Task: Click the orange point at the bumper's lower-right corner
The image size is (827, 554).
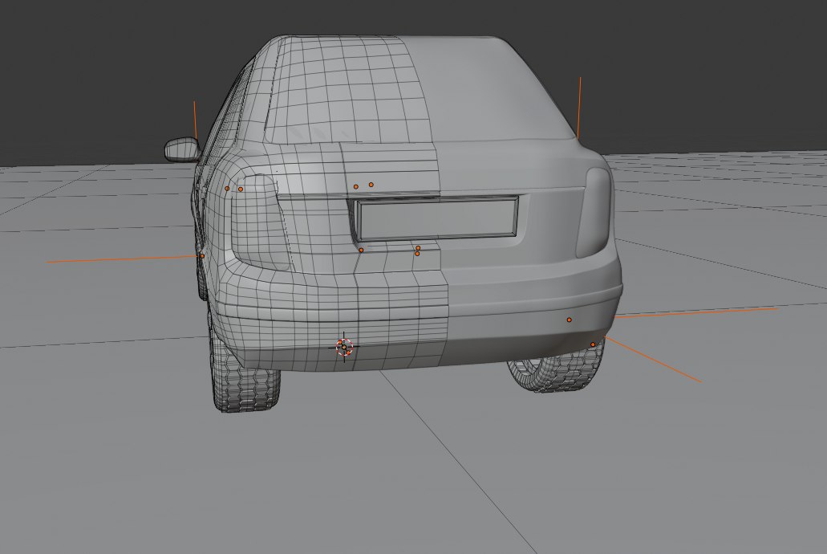Action: [593, 344]
